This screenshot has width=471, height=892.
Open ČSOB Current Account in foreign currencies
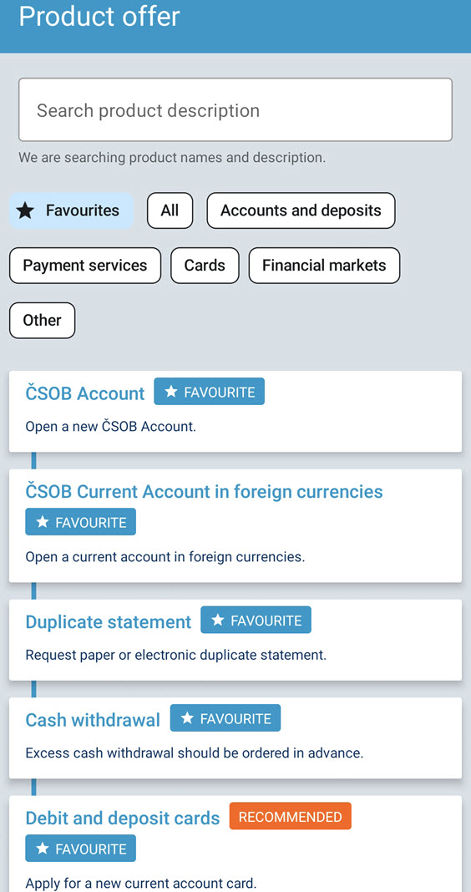click(205, 491)
